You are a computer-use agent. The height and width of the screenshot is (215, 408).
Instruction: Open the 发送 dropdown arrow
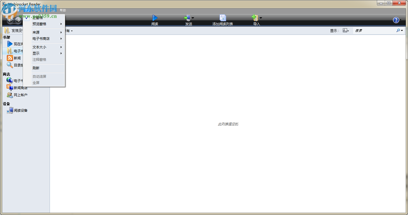pos(193,18)
